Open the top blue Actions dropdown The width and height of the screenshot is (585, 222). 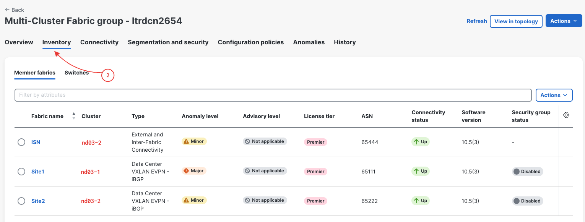coord(564,21)
